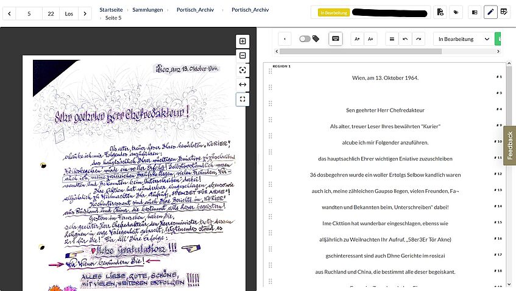Open the first Portisch_Archiv breadcrumb
516x291 pixels.
pos(195,10)
